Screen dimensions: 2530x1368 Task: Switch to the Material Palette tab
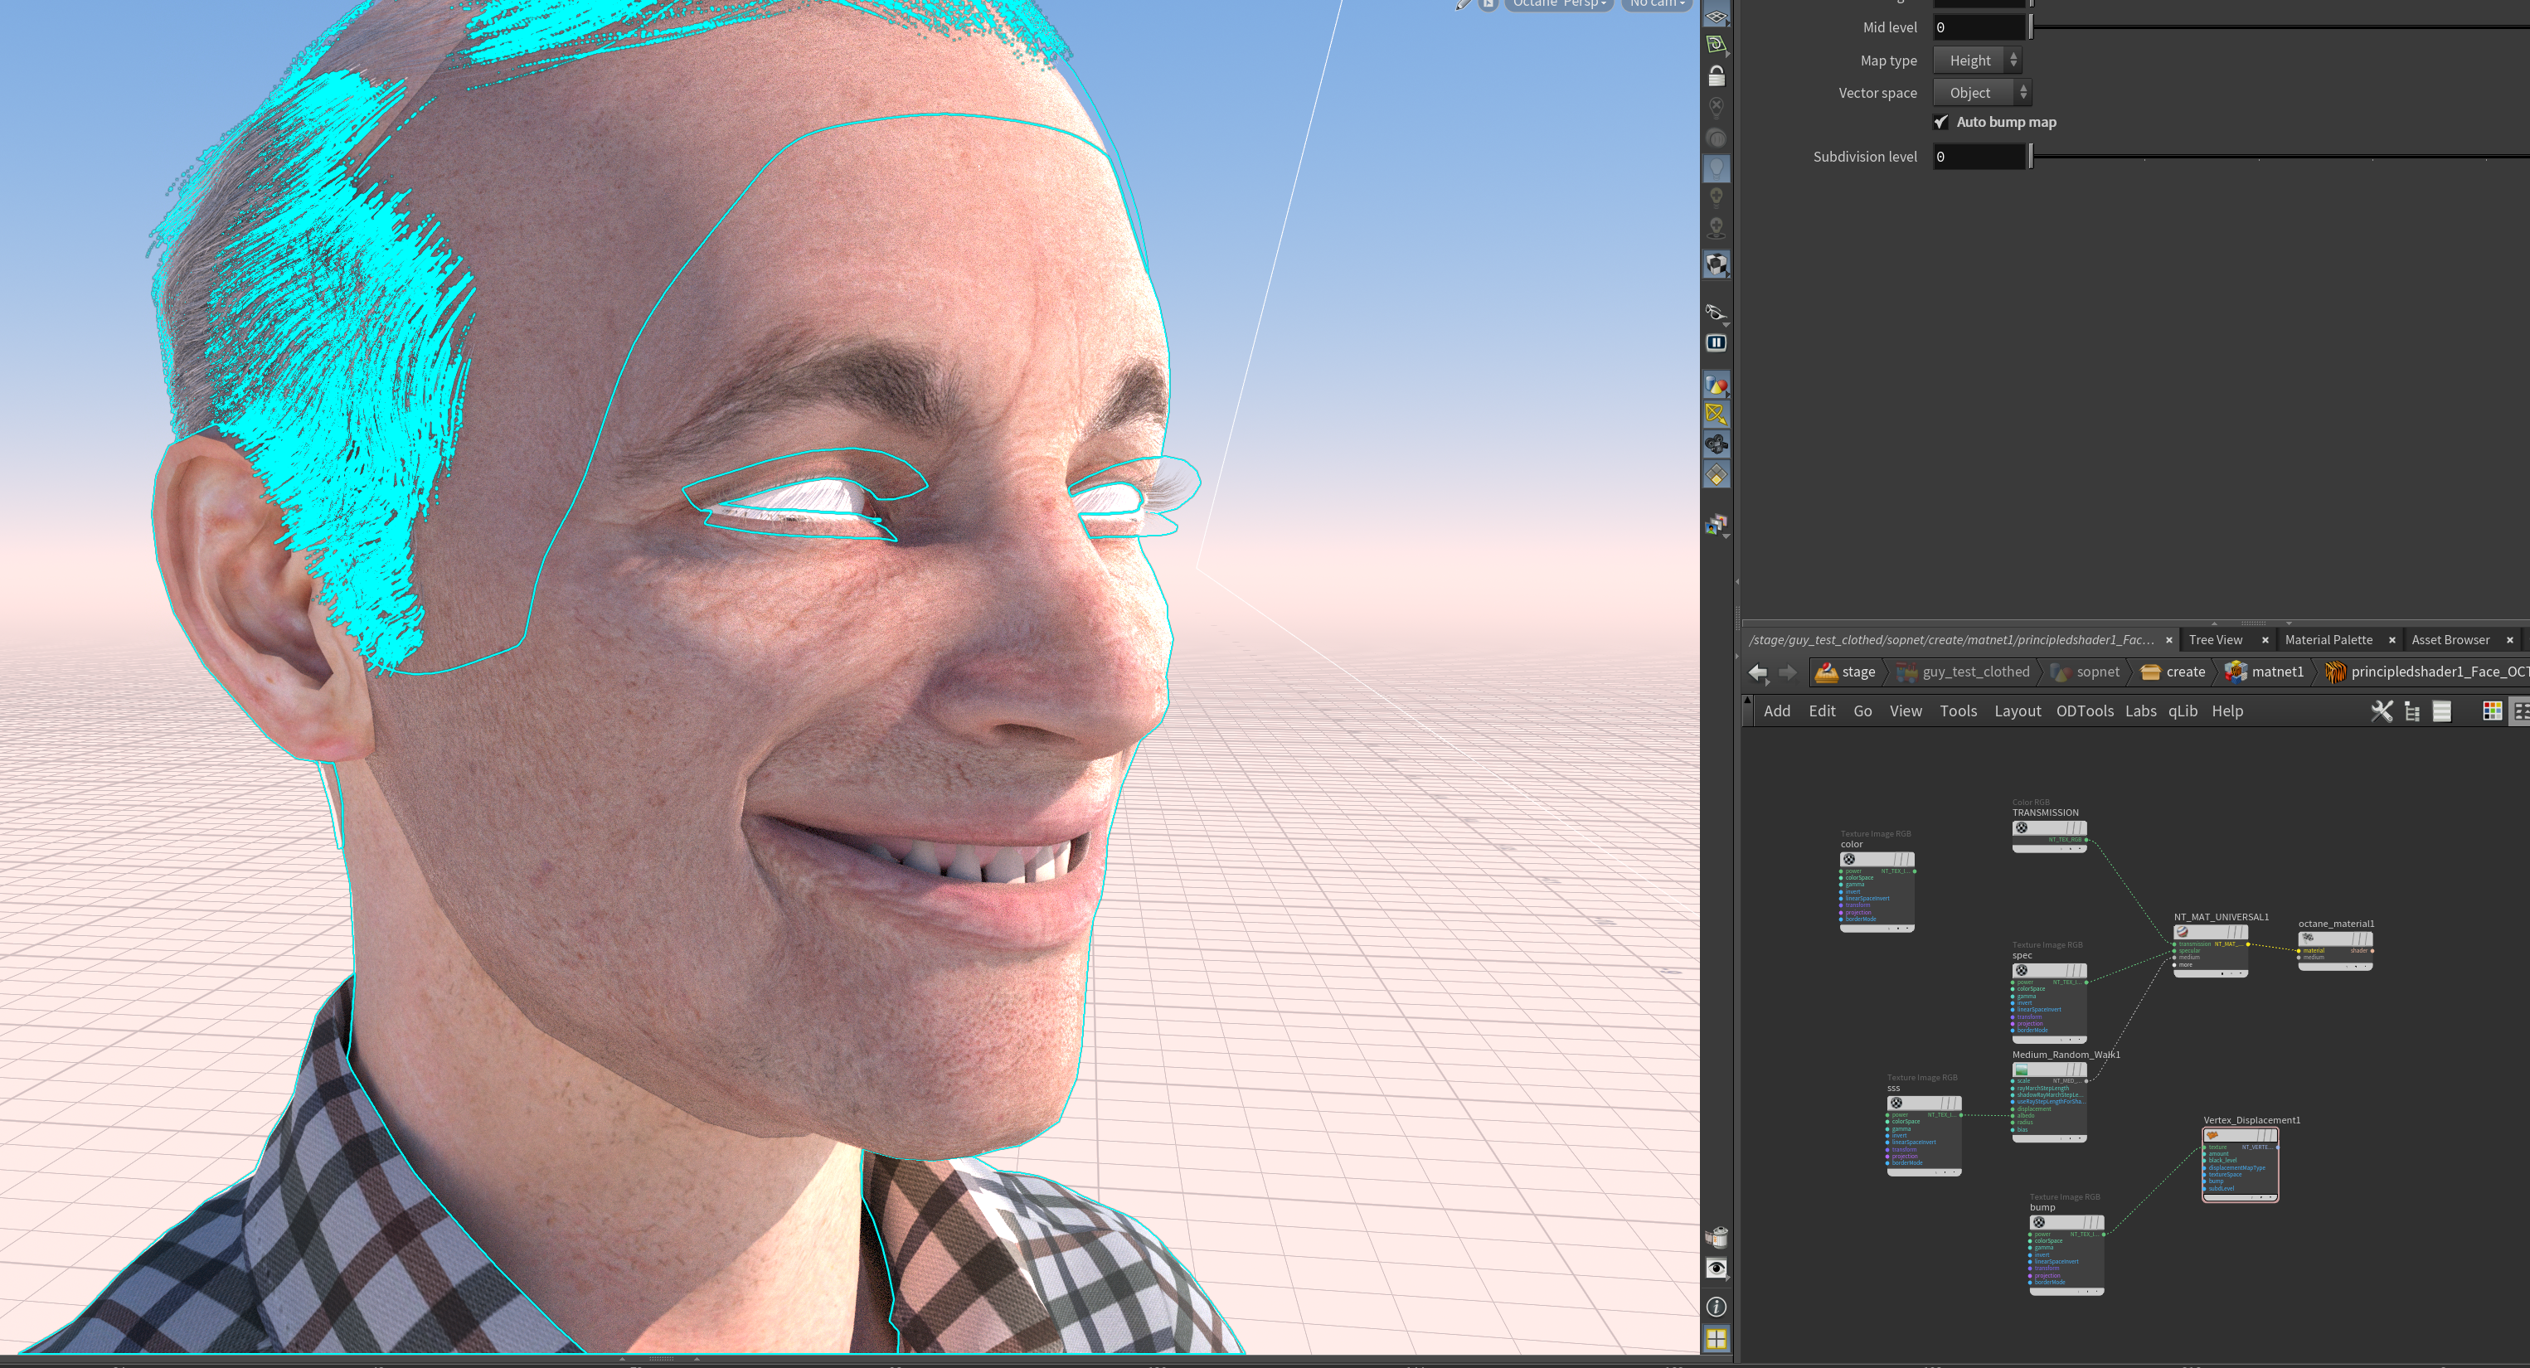[x=2328, y=639]
